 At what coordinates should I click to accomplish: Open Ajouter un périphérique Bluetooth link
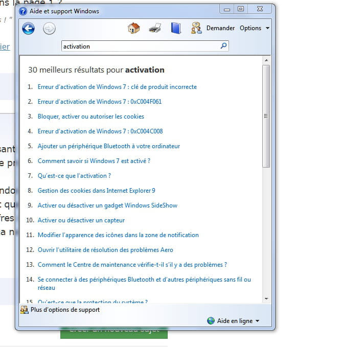pyautogui.click(x=109, y=146)
